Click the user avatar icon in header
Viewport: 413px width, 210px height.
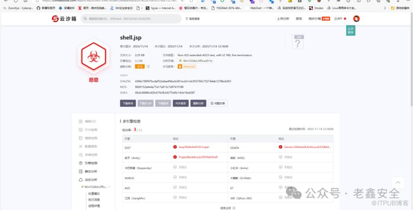click(x=356, y=19)
